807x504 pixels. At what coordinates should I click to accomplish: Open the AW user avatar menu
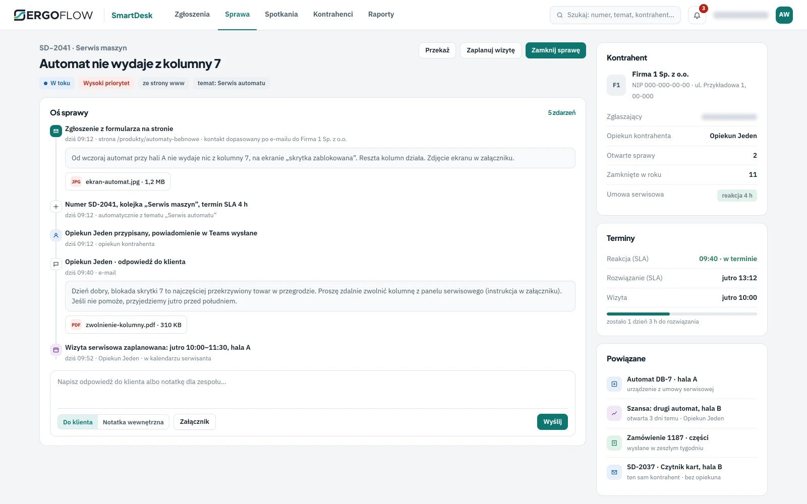coord(784,15)
